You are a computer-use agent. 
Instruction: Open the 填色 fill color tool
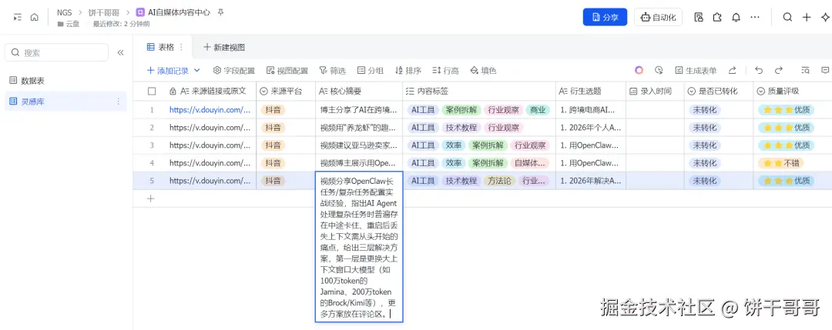pyautogui.click(x=483, y=71)
